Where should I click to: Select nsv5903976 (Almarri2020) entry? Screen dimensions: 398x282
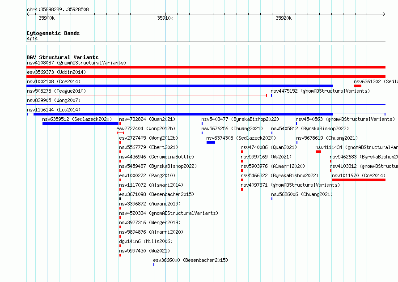pyautogui.click(x=273, y=166)
